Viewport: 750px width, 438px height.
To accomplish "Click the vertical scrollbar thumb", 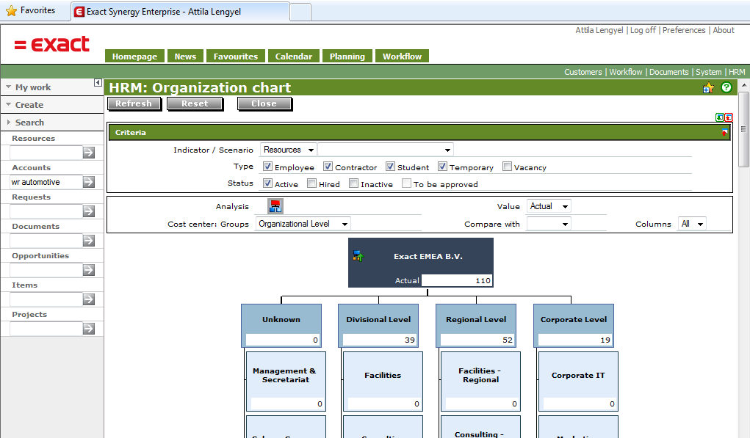I will tap(743, 130).
